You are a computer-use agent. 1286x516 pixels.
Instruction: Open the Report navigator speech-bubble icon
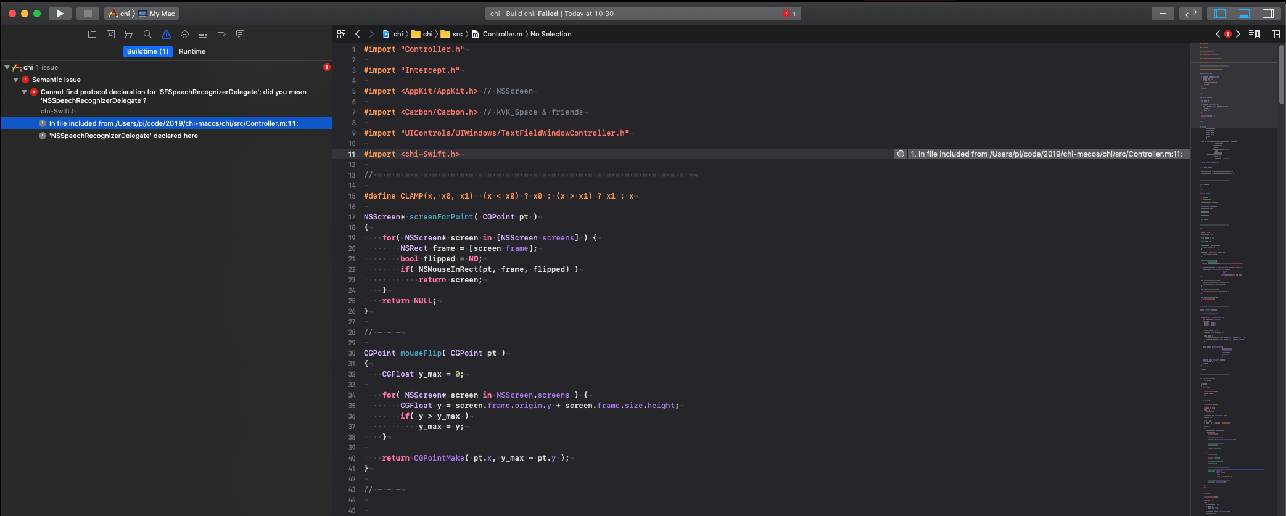pyautogui.click(x=240, y=34)
